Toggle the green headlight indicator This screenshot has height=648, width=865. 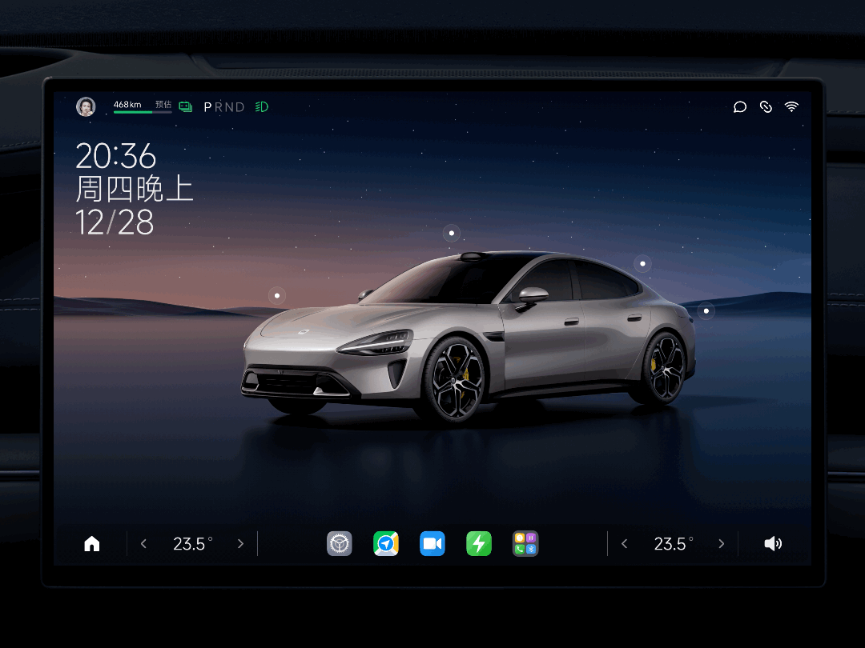pyautogui.click(x=262, y=106)
